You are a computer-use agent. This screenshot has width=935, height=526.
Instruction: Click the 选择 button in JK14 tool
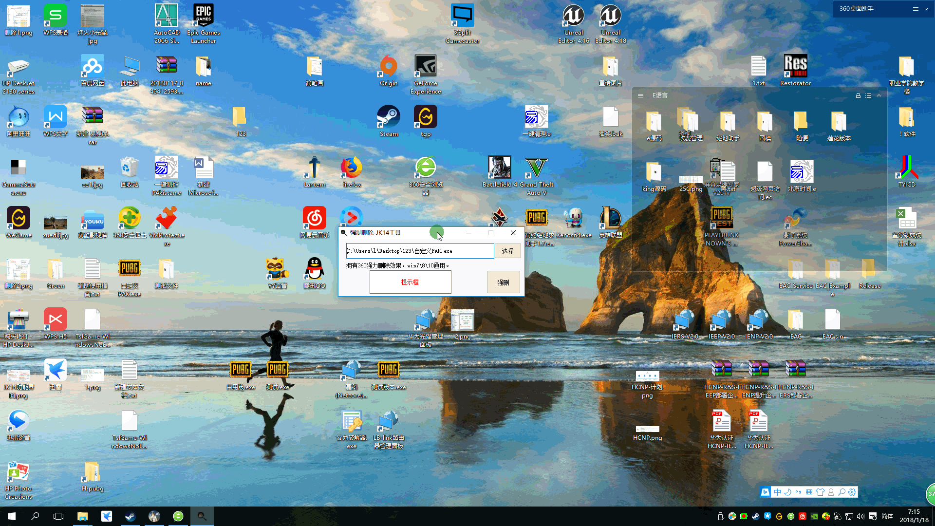tap(507, 251)
